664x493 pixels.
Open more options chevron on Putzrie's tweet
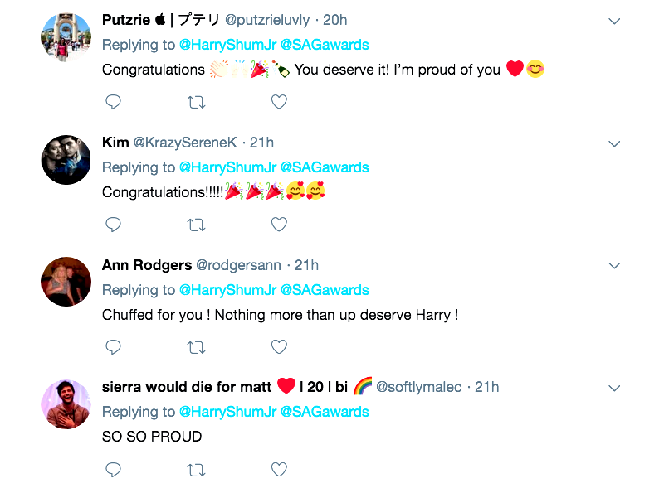pos(614,21)
